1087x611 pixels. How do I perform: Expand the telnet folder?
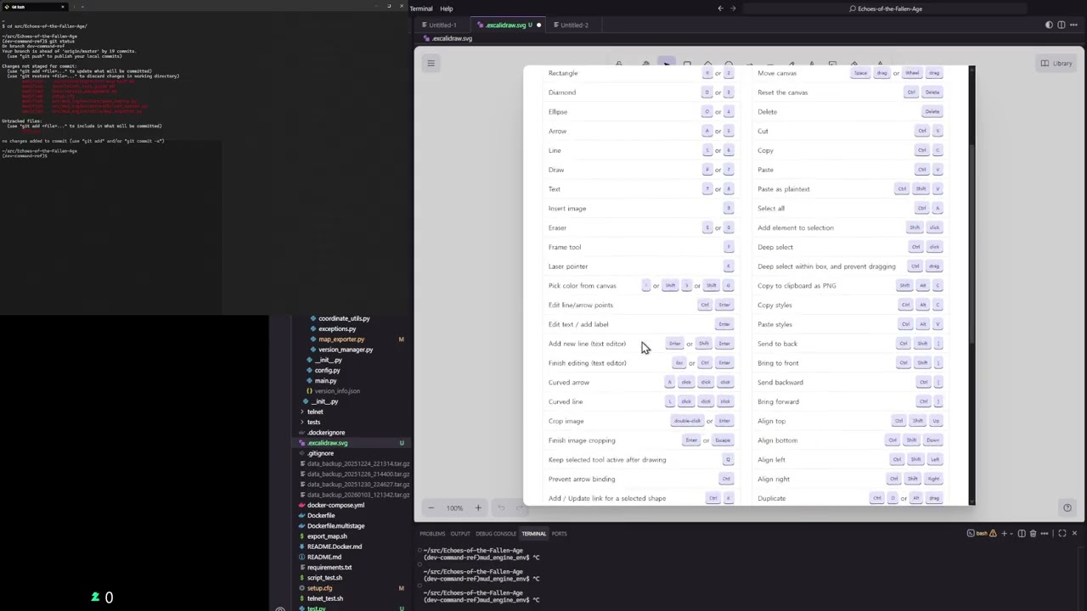click(315, 412)
